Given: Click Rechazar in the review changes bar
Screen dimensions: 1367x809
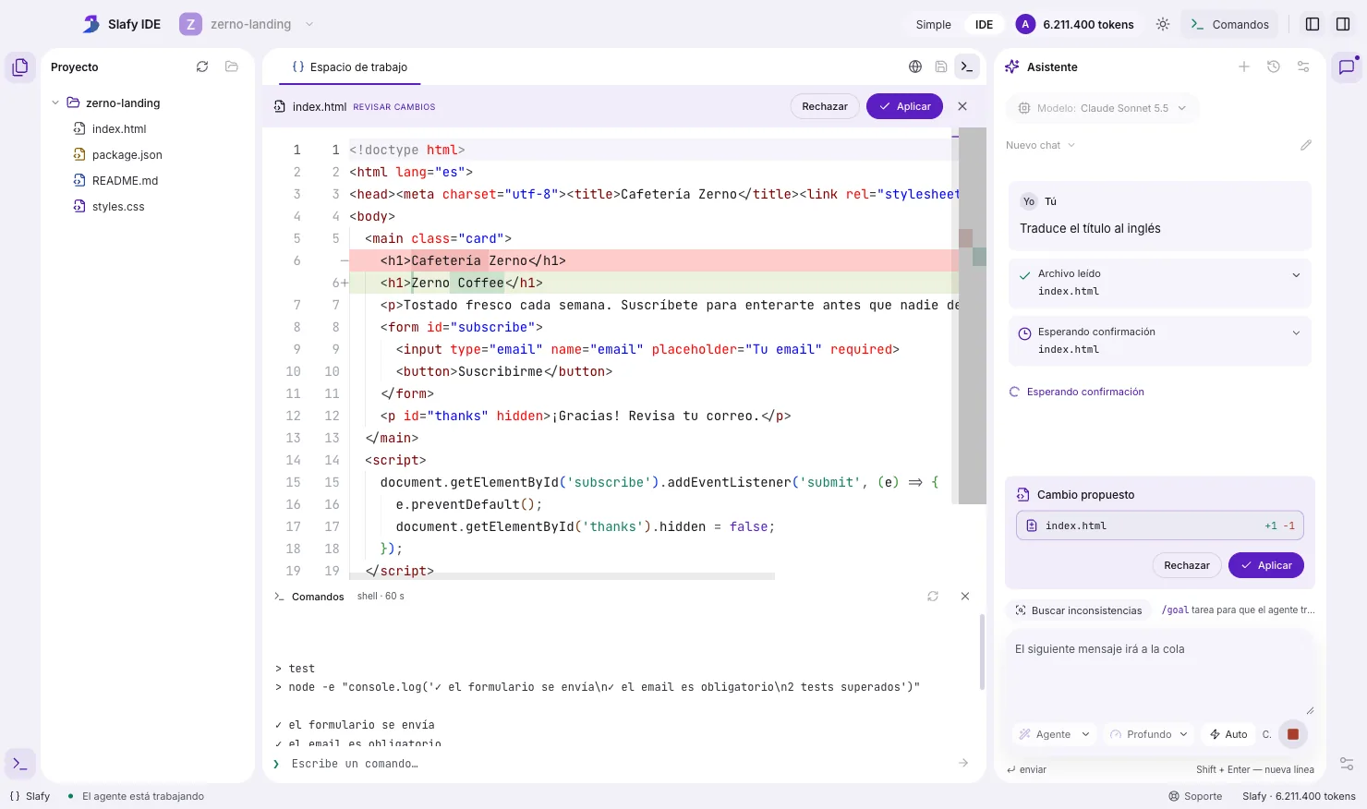Looking at the screenshot, I should tap(825, 106).
